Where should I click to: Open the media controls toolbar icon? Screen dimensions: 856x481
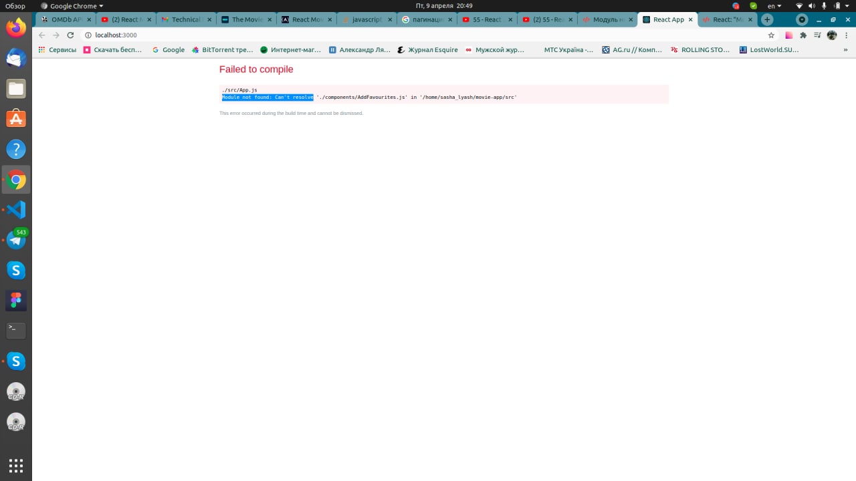(817, 35)
